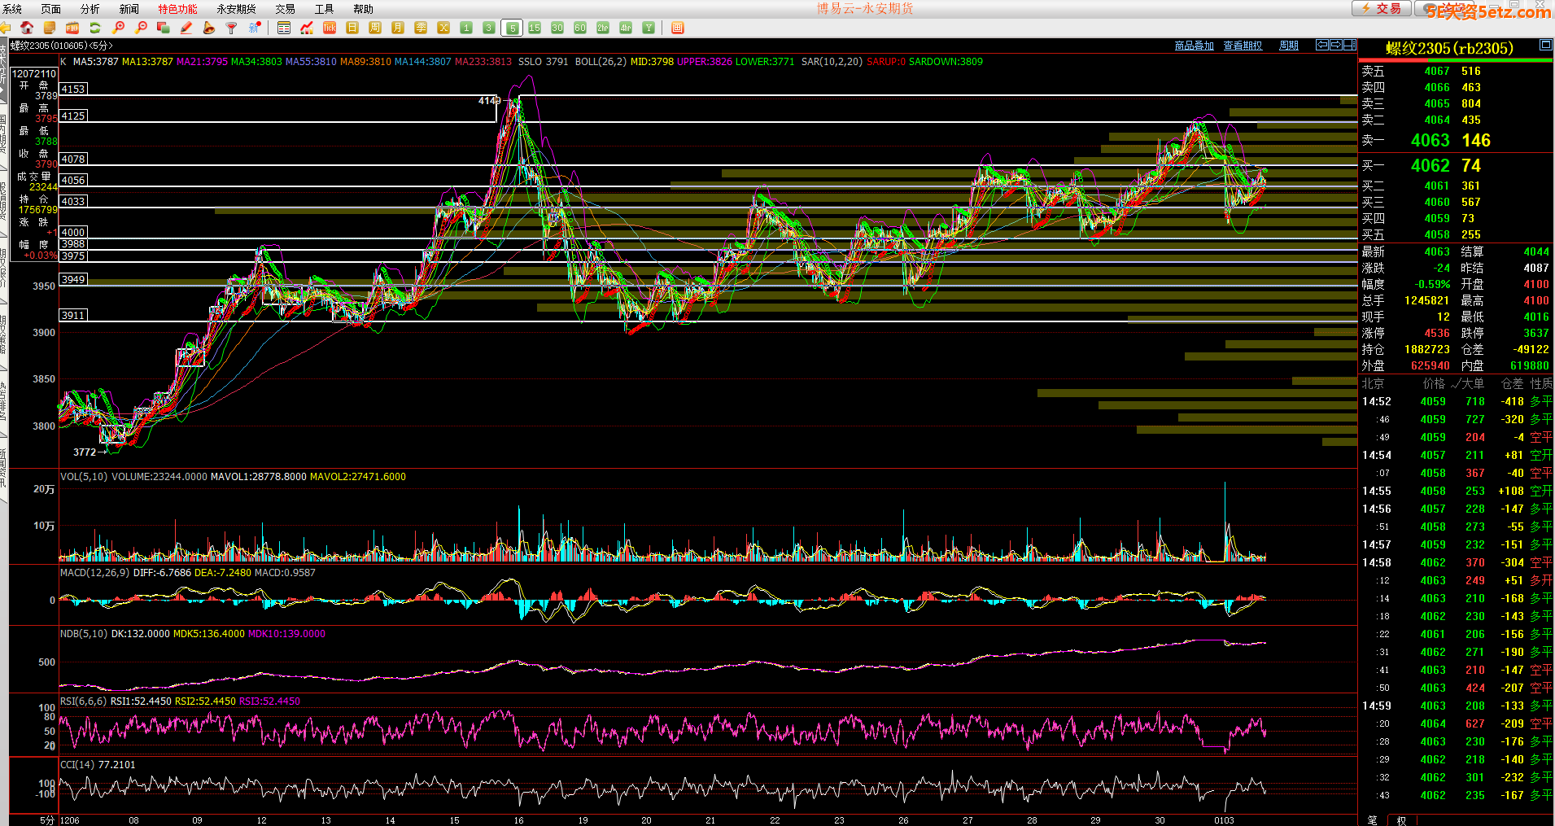Select the 60-minute period button
Image resolution: width=1555 pixels, height=826 pixels.
[x=580, y=28]
